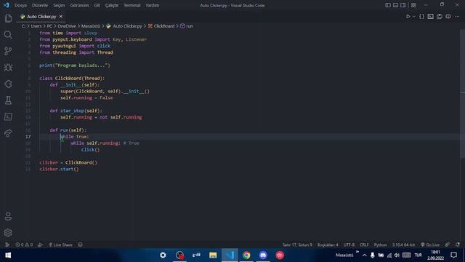Image resolution: width=465 pixels, height=262 pixels.
Task: Run the Python file with play button
Action: [x=408, y=17]
